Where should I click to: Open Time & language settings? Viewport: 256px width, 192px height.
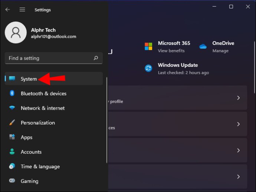[40, 166]
